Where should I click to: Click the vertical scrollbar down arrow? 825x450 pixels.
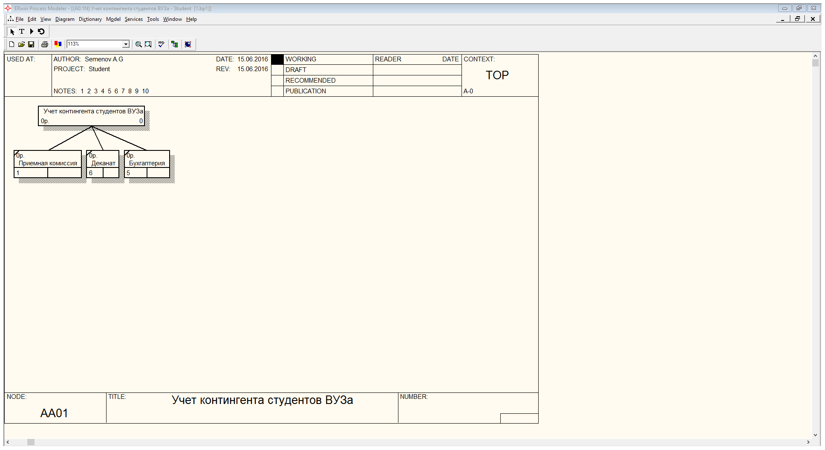pyautogui.click(x=815, y=435)
